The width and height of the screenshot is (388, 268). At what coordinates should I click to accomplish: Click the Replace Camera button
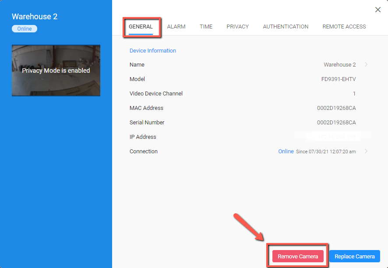[355, 256]
